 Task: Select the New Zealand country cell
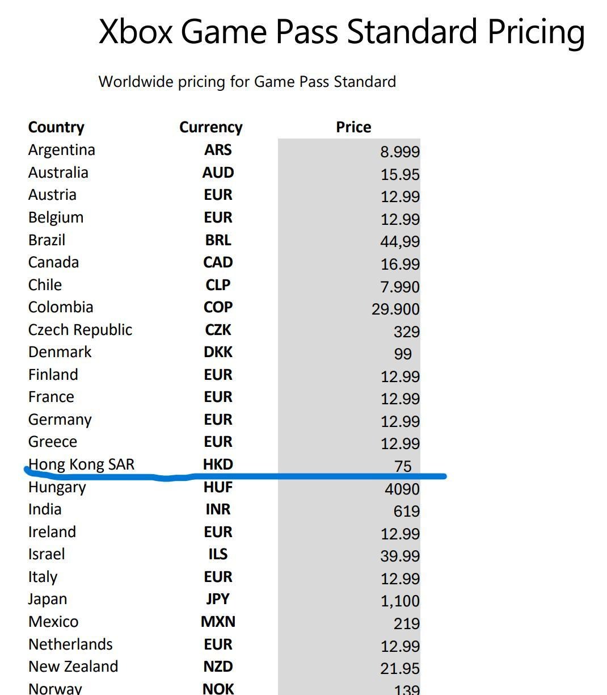(x=73, y=667)
